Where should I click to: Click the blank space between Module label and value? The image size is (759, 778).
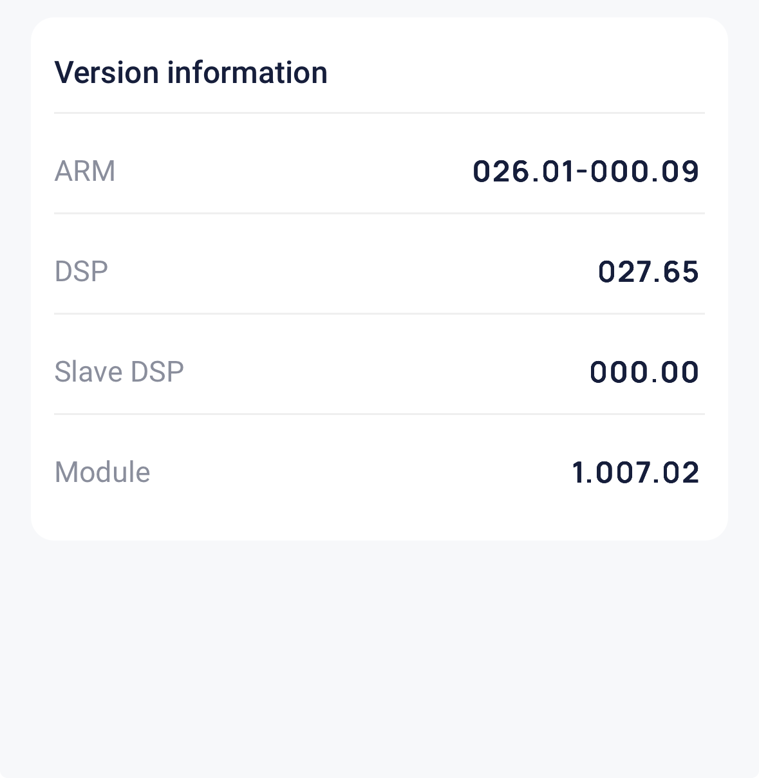361,472
